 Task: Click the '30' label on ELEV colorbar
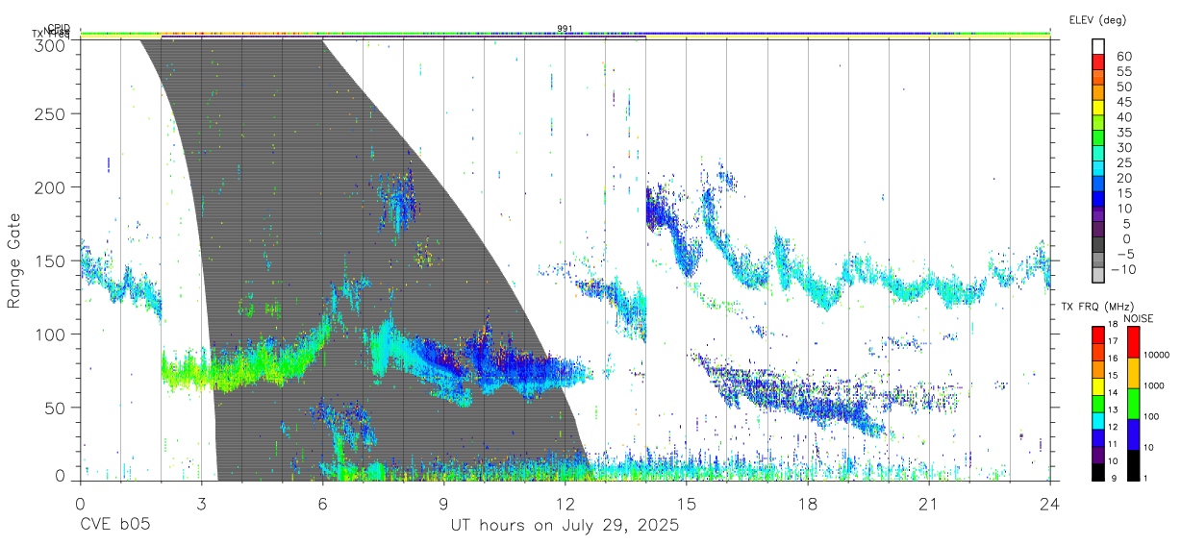tap(1123, 148)
